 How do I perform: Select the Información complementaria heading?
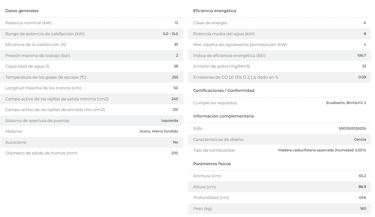coord(224,116)
